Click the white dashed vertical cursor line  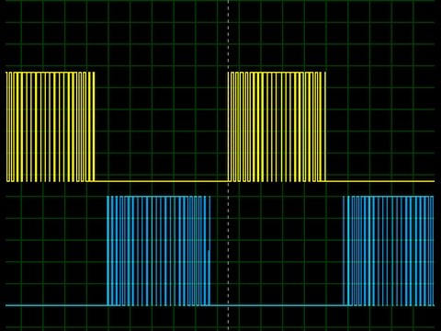click(x=228, y=165)
